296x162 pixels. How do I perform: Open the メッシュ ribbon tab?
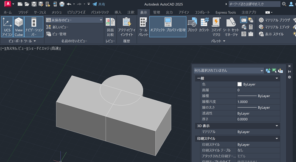coord(56,12)
